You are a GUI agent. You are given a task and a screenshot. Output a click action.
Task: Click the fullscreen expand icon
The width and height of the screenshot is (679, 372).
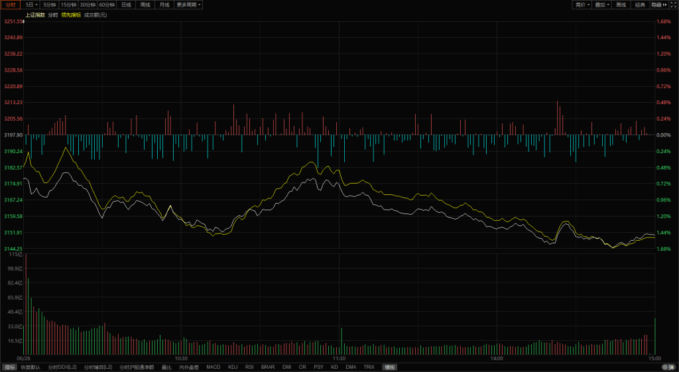pyautogui.click(x=673, y=5)
